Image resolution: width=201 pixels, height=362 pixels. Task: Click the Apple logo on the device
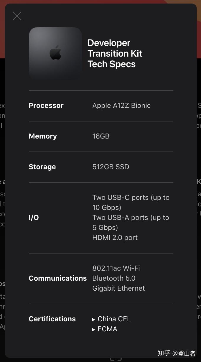(55, 53)
